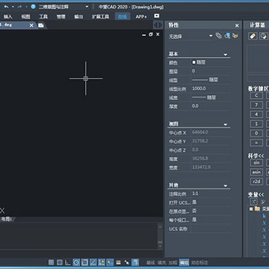Click the redo arrow icon

19,7
